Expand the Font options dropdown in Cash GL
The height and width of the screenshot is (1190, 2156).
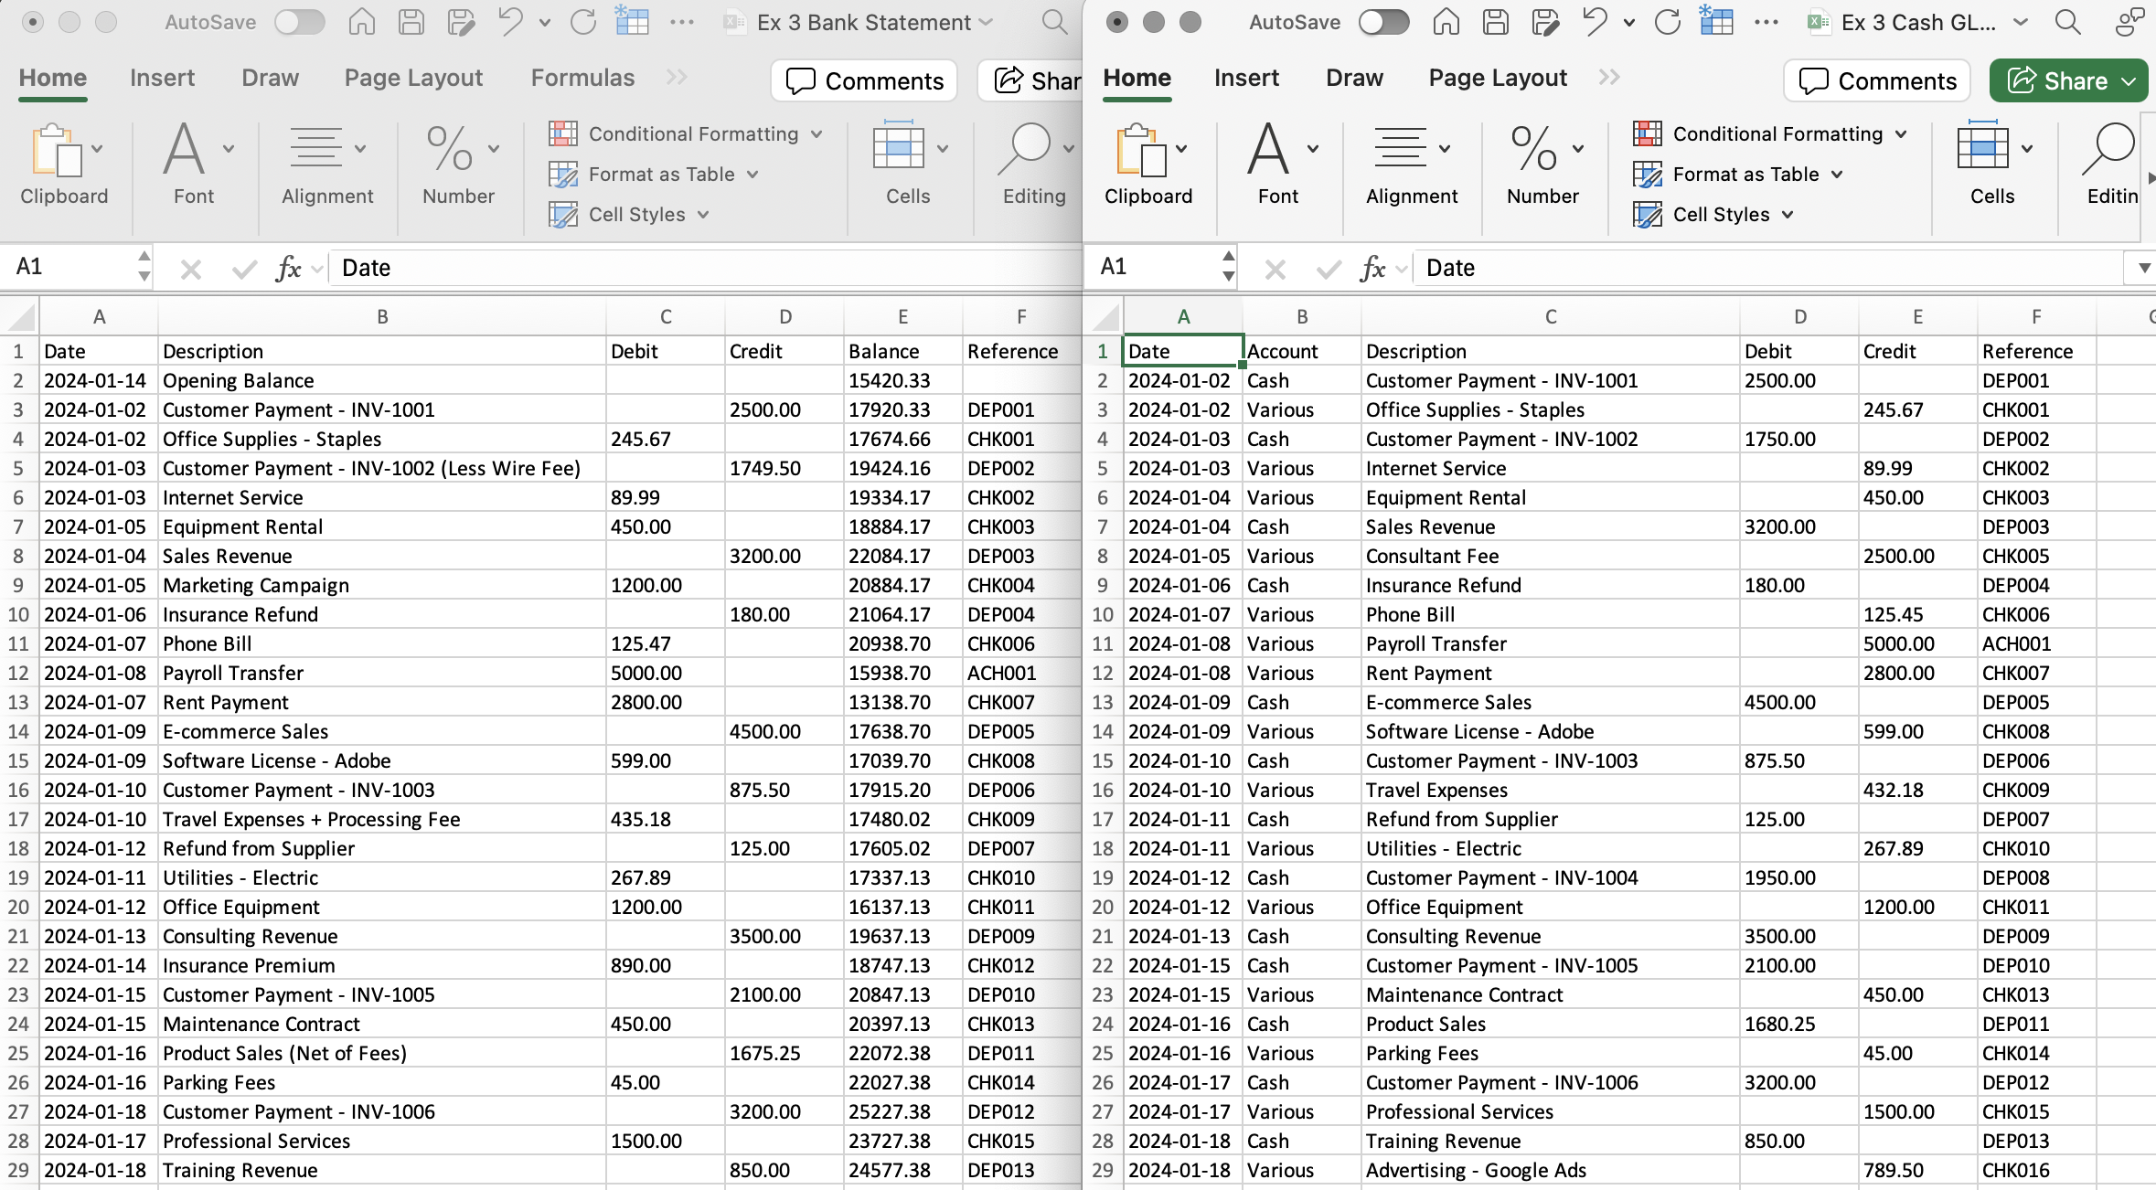[1314, 149]
